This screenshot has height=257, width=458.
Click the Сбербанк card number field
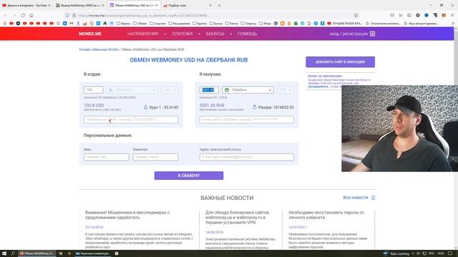point(246,119)
